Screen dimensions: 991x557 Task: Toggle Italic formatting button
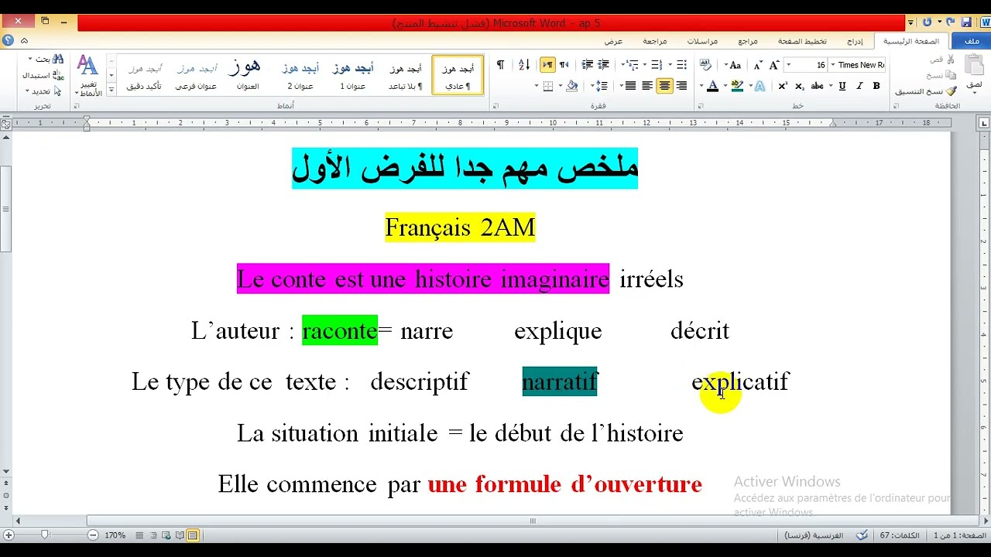859,86
